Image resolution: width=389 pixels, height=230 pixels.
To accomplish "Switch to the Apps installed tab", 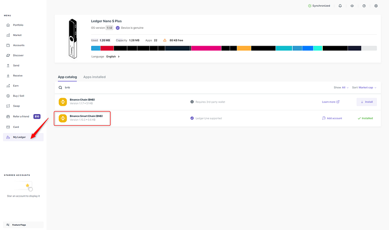I will [x=95, y=77].
